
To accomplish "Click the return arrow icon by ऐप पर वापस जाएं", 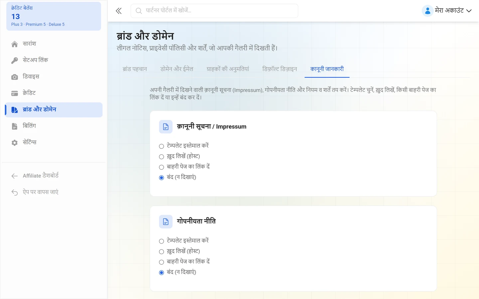I will tap(15, 192).
